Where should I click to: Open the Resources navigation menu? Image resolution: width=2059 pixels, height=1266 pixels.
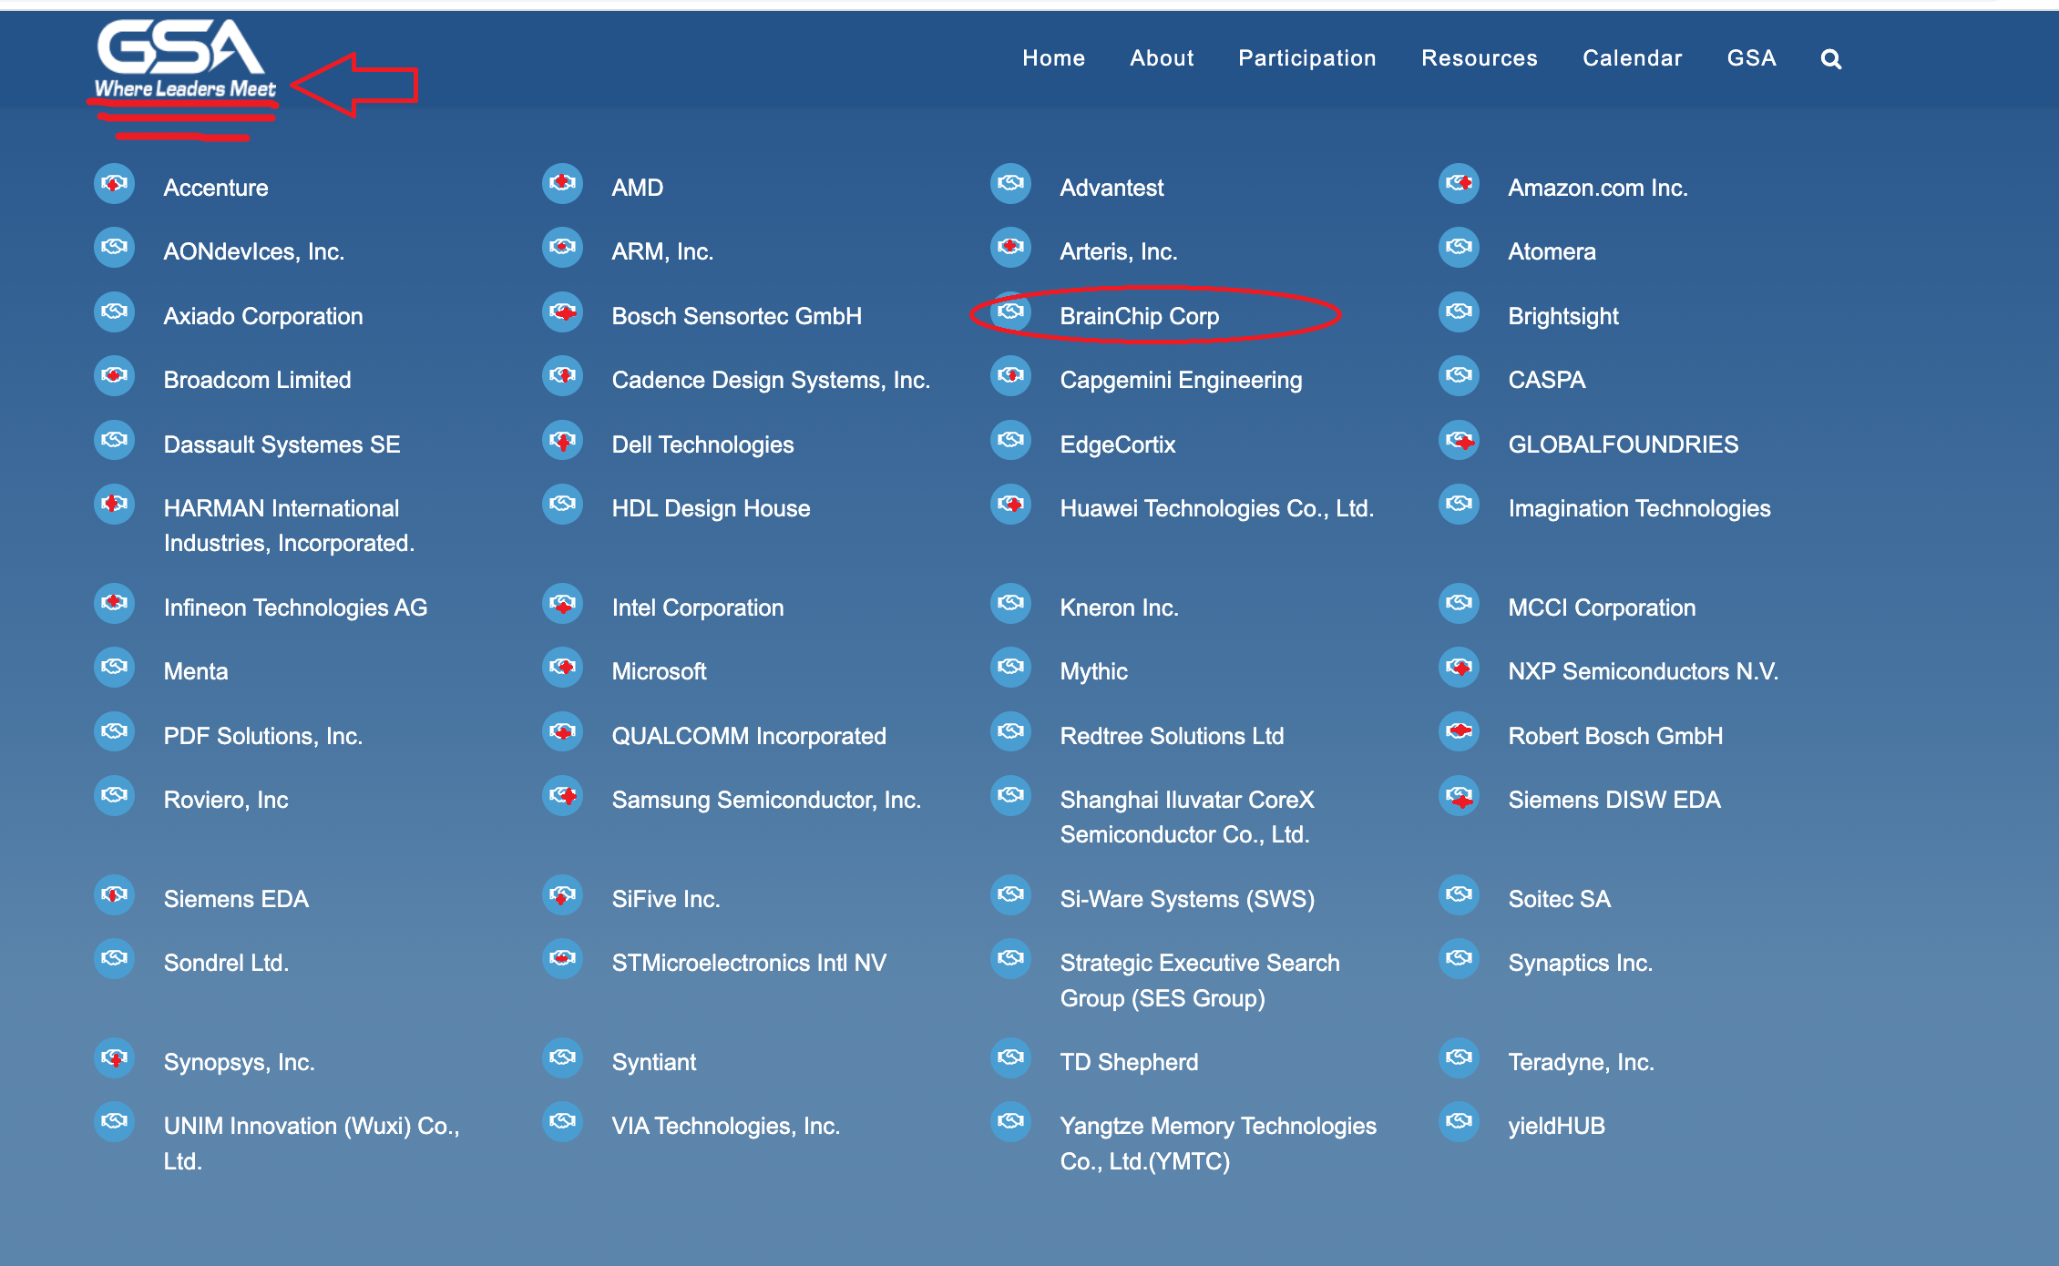1479,58
